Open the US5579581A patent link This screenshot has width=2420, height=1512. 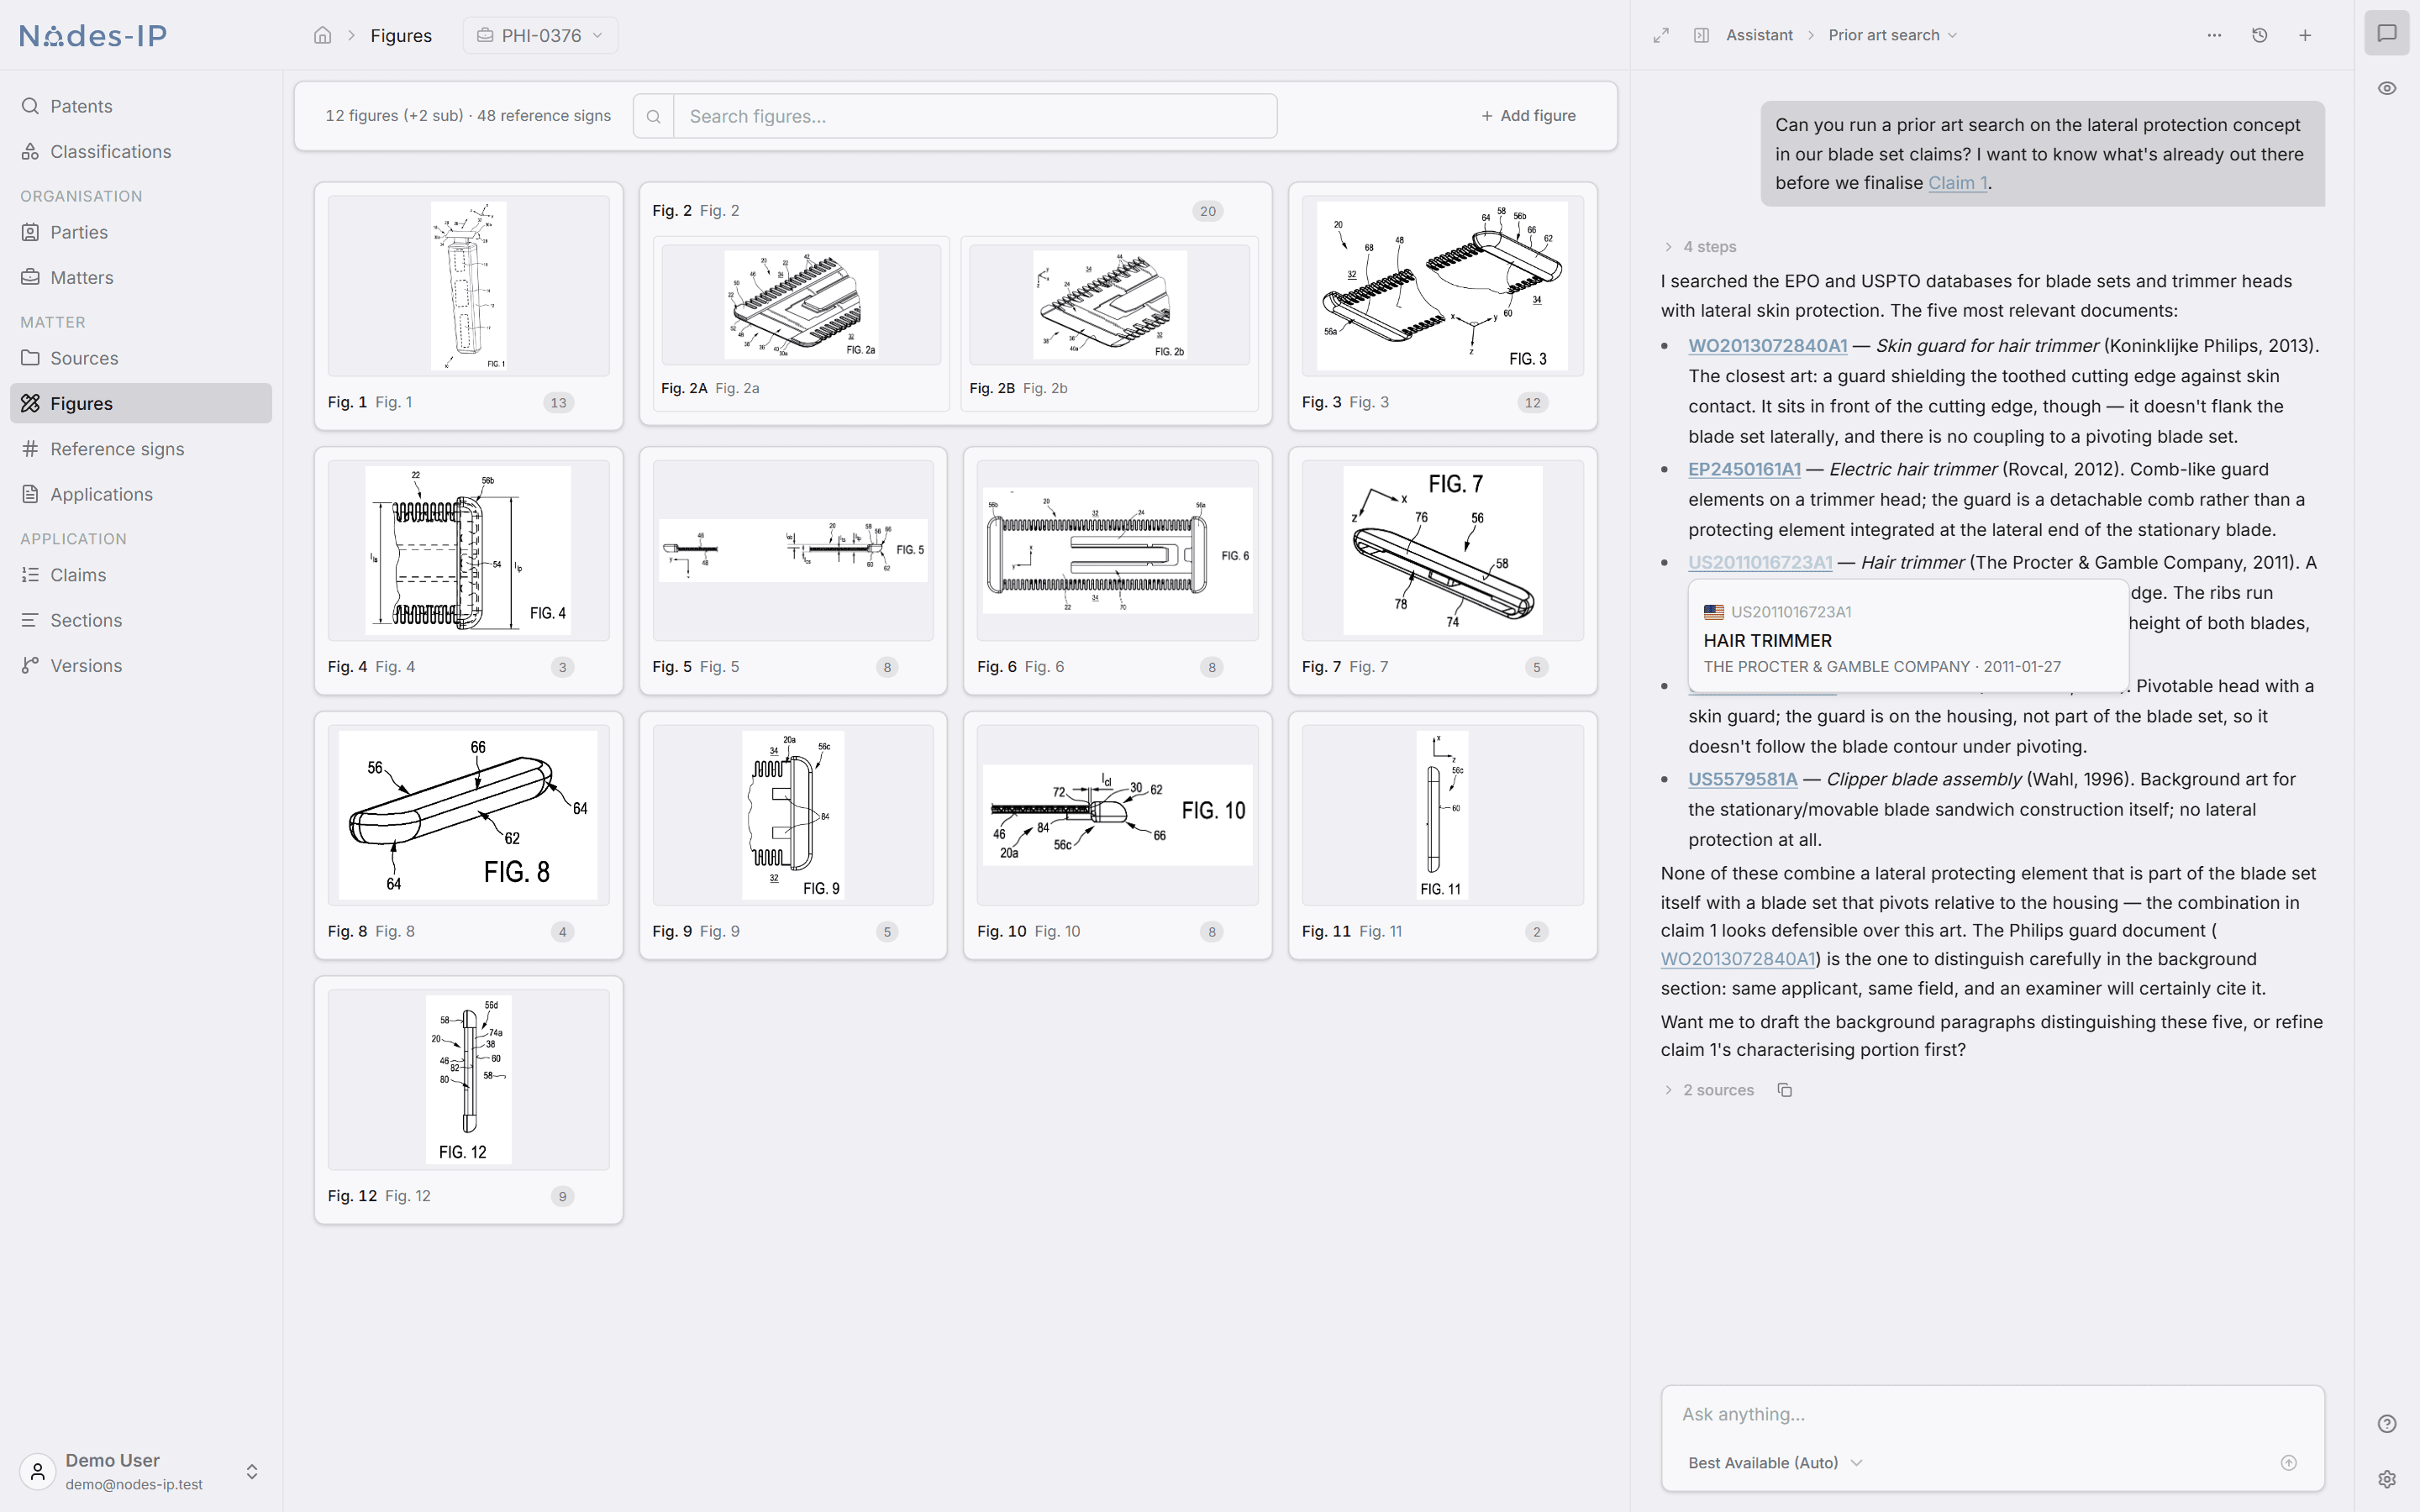(1742, 779)
